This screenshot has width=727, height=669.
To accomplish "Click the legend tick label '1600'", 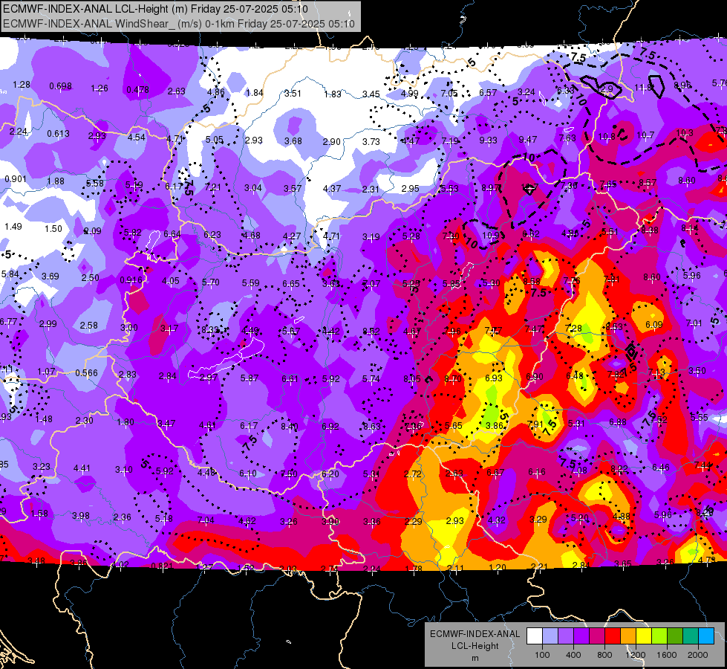I will [667, 655].
